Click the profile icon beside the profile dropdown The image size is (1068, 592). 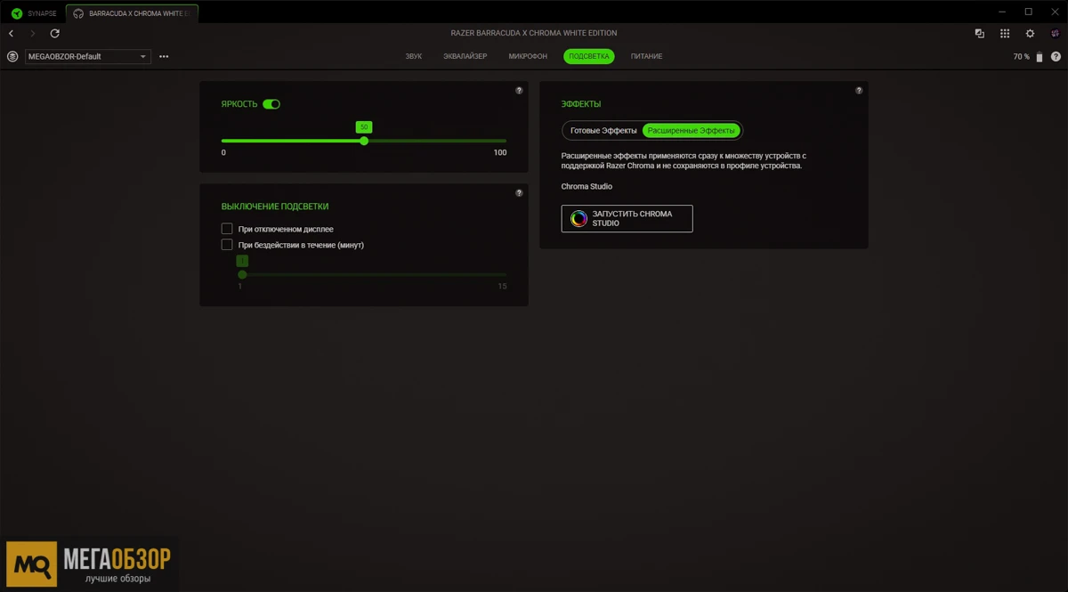pyautogui.click(x=12, y=56)
